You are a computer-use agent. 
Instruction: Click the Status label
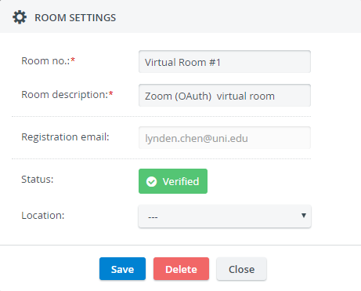point(38,180)
